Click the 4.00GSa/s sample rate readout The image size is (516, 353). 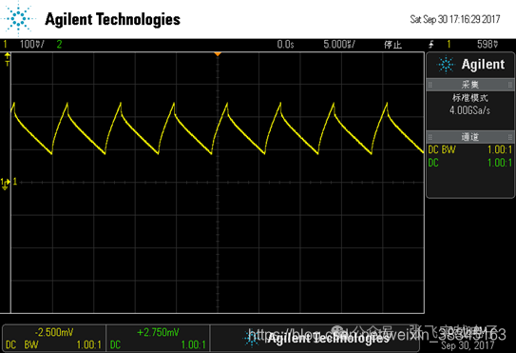470,110
